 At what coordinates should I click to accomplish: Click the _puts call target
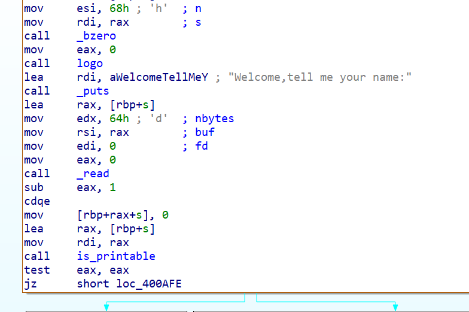93,91
